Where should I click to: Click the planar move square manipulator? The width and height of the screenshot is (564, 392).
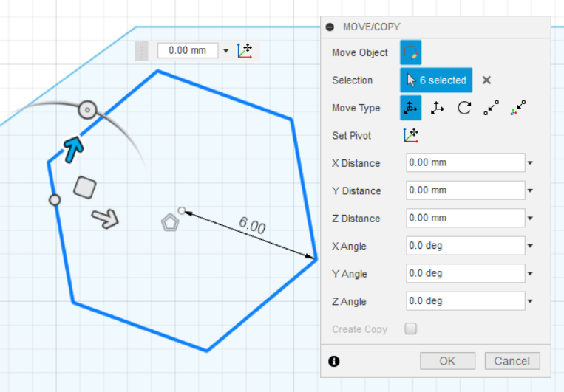[85, 188]
